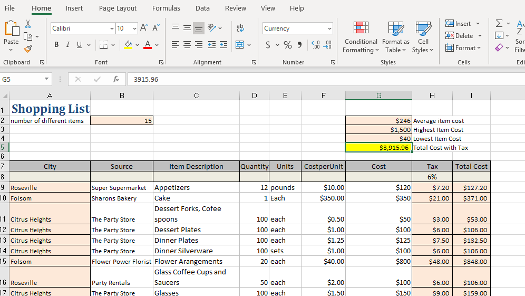Select the cell showing $1,500
Viewport: 525px width, 296px height.
point(378,130)
